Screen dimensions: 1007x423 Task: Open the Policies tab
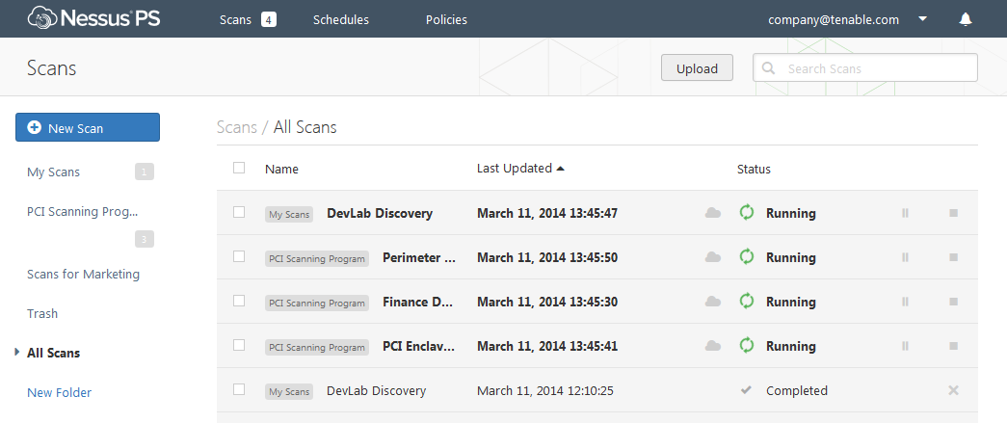coord(446,20)
